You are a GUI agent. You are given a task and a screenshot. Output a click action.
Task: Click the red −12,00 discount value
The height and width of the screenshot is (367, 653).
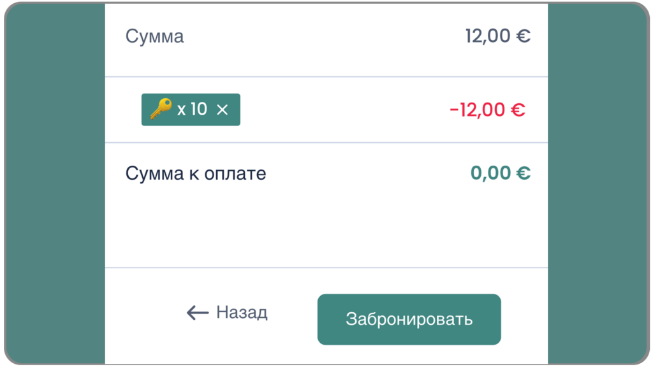click(x=479, y=110)
